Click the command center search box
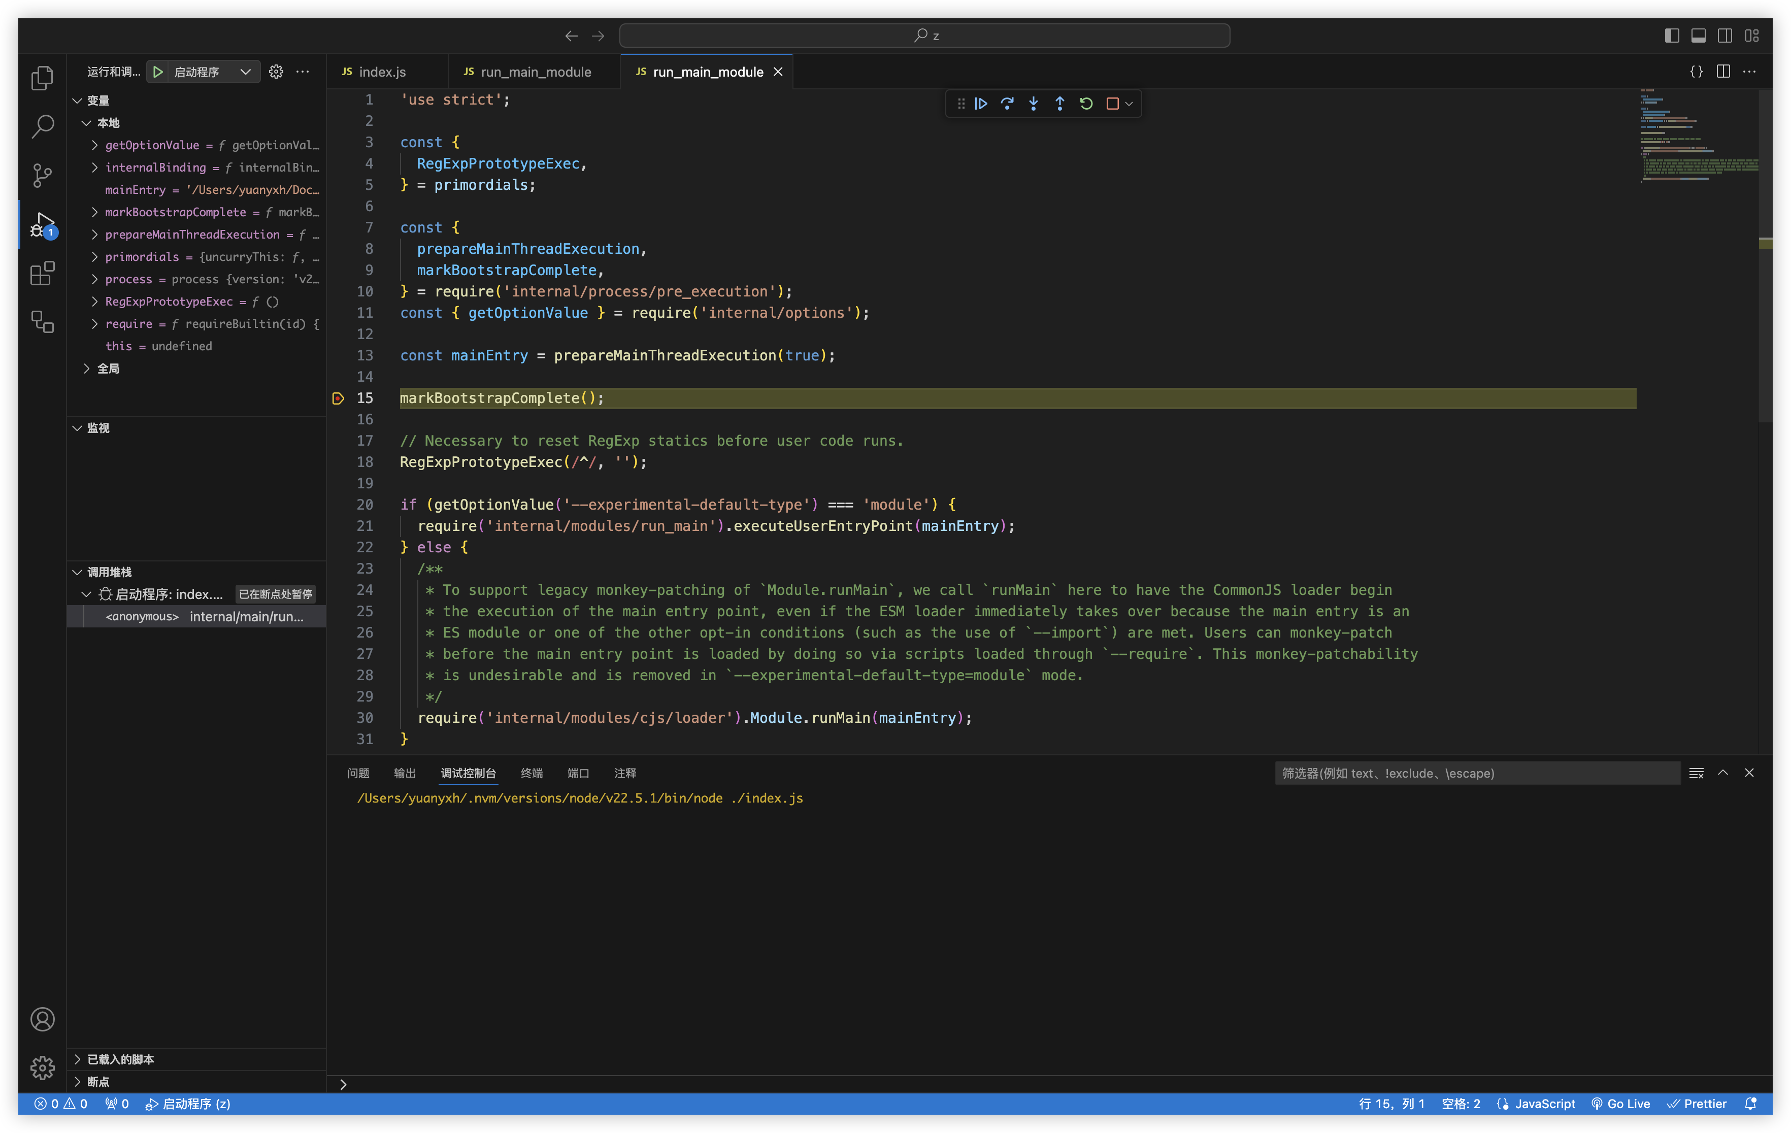 point(924,36)
